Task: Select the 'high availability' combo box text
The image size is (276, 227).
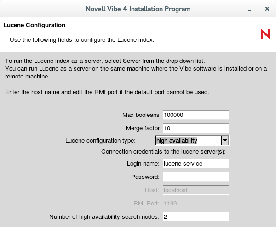Action: point(189,140)
